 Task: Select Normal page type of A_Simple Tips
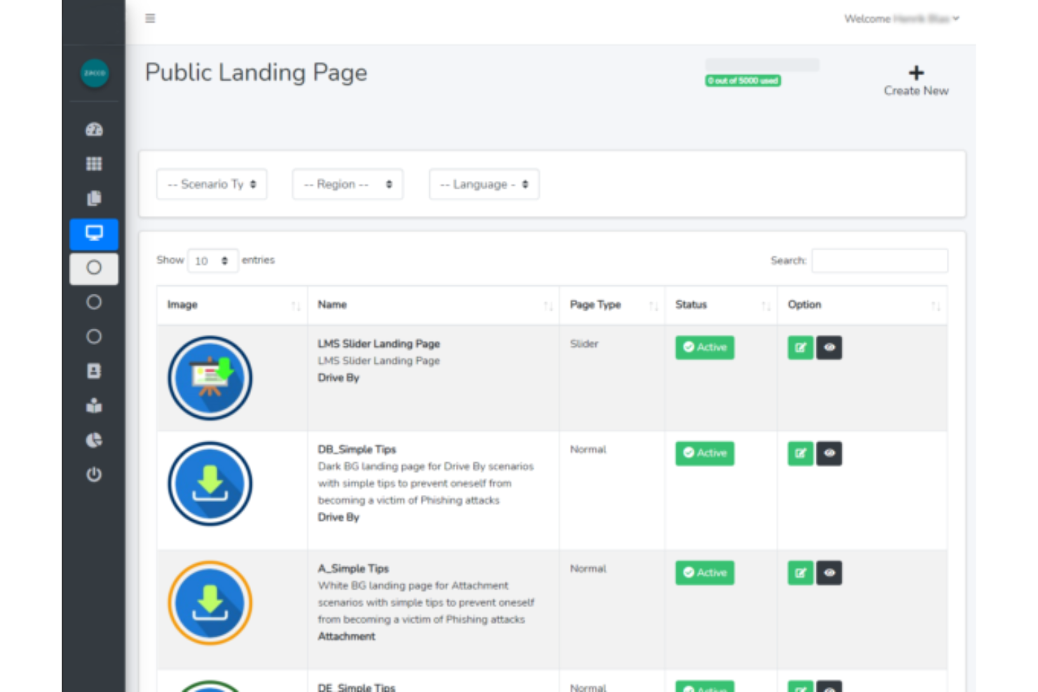588,569
